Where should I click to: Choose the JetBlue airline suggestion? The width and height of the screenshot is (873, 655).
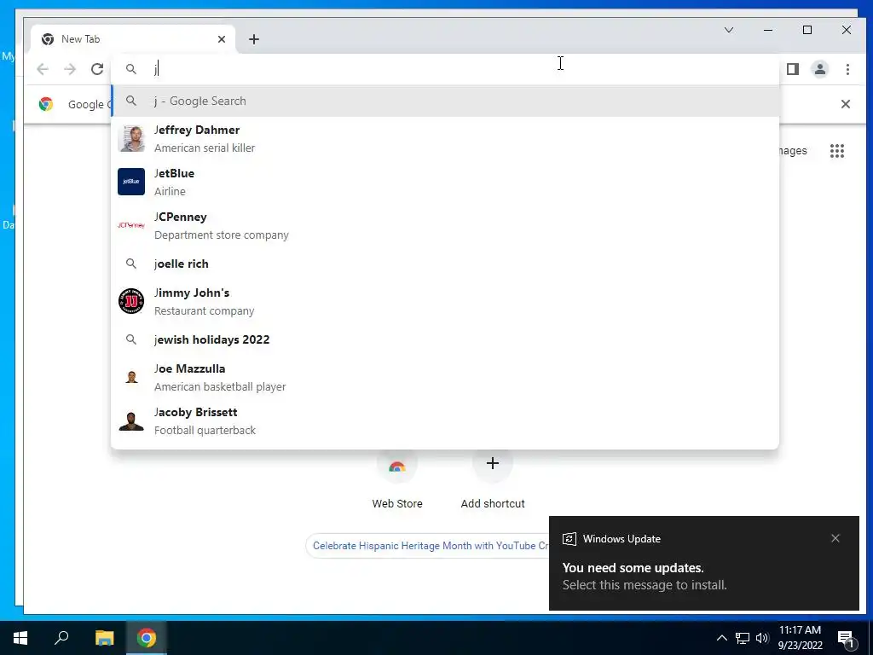445,182
